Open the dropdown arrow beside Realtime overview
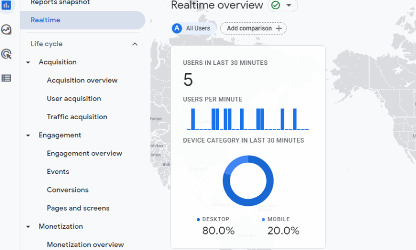 [x=289, y=5]
